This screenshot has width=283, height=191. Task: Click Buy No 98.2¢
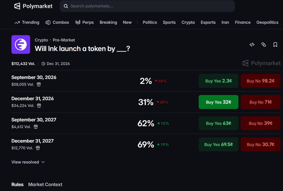click(x=261, y=81)
